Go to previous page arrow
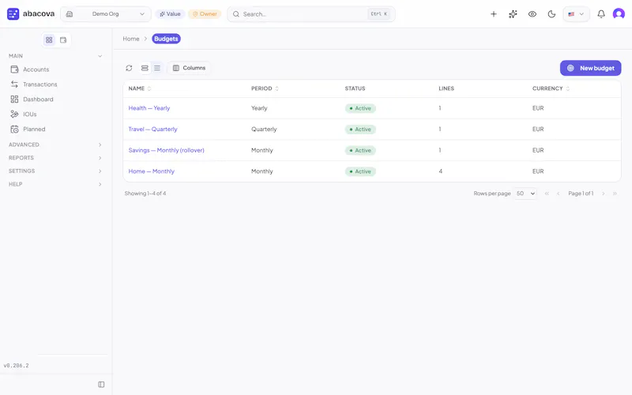Image resolution: width=632 pixels, height=395 pixels. pos(559,194)
